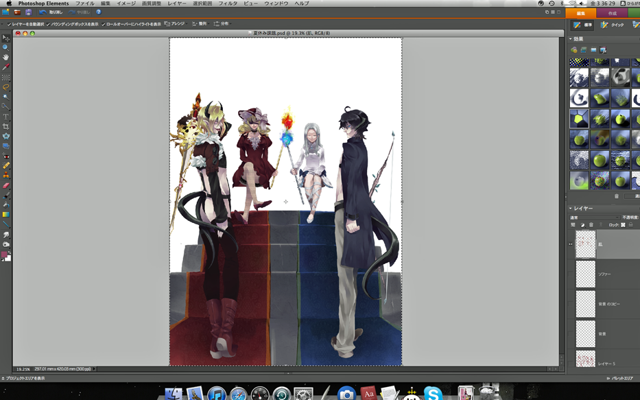
Task: Show layer styles in the 効果 panel
Action: click(584, 50)
